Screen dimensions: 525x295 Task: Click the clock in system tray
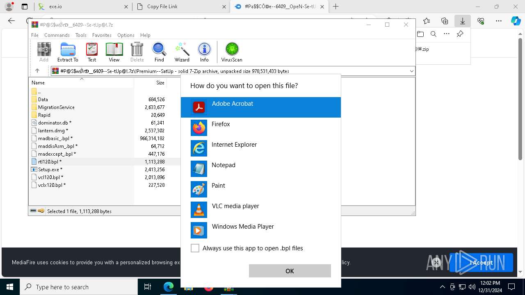490,287
